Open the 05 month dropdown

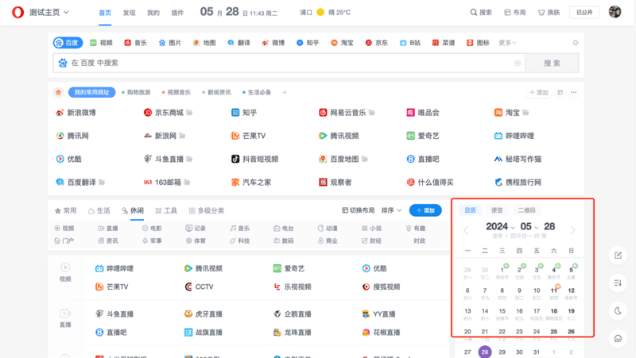point(529,226)
